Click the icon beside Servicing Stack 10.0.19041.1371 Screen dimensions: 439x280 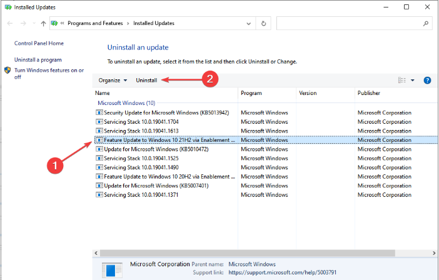click(99, 195)
